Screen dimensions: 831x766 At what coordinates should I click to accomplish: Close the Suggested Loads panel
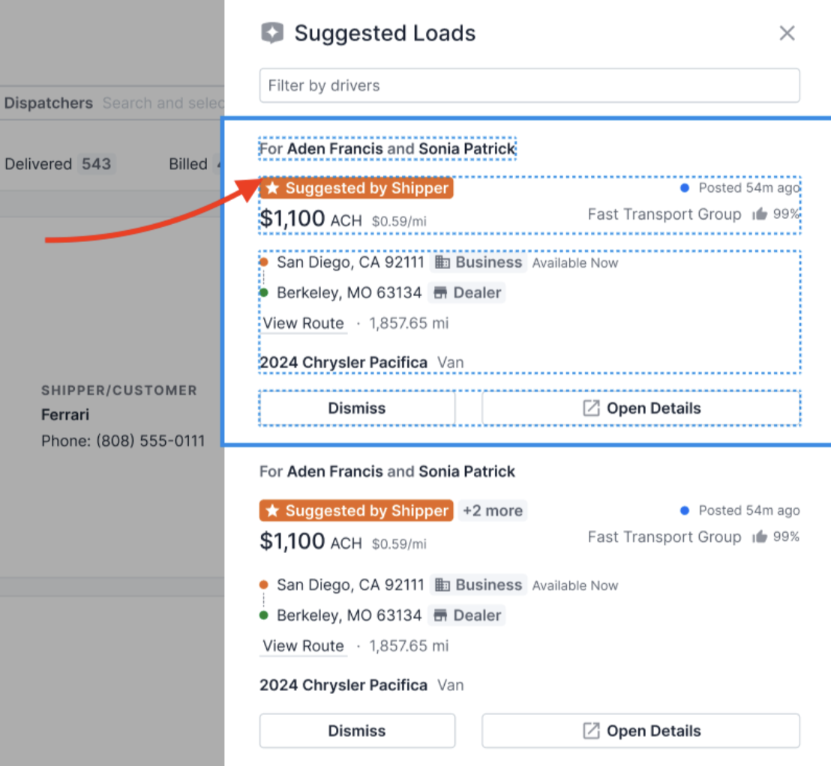pos(787,33)
